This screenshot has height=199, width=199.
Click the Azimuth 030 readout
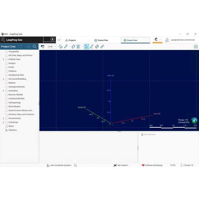click(x=183, y=122)
